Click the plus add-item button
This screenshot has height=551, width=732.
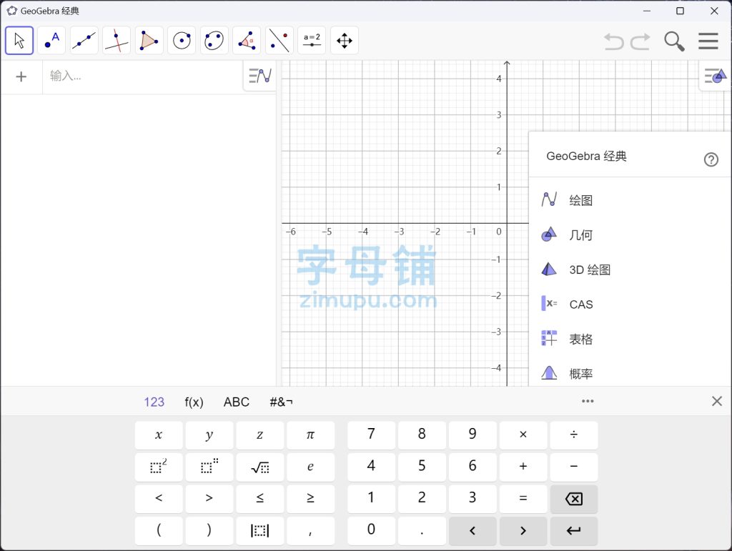pos(21,76)
